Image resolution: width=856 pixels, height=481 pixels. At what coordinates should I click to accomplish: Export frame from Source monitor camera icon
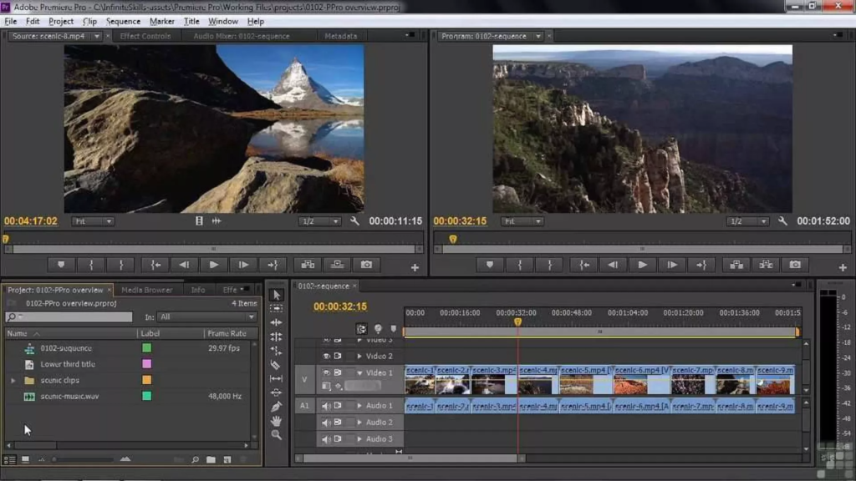pyautogui.click(x=366, y=265)
